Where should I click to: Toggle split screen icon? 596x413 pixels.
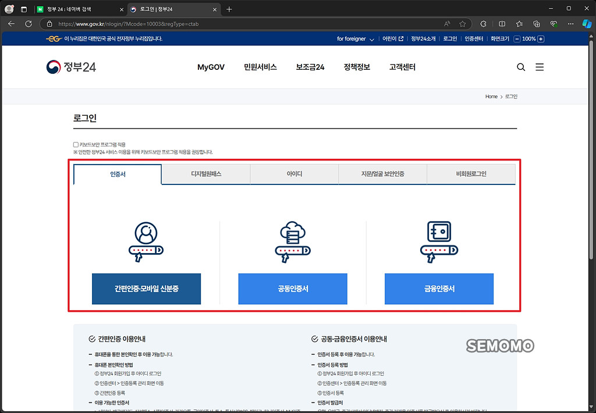click(x=502, y=23)
